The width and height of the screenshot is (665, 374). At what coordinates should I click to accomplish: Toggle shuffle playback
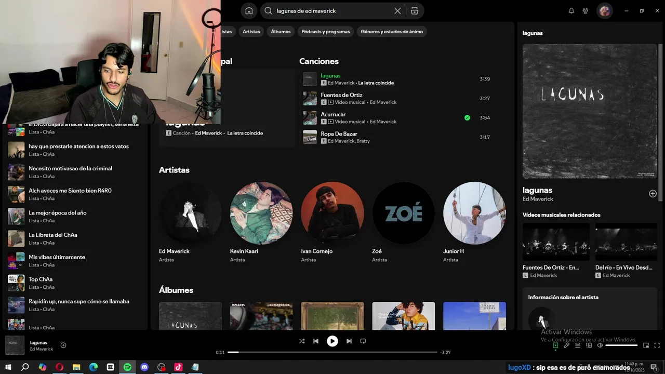pos(302,341)
